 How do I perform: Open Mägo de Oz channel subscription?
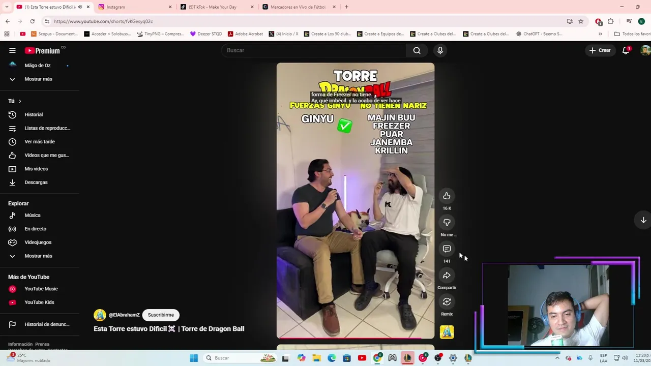point(39,65)
